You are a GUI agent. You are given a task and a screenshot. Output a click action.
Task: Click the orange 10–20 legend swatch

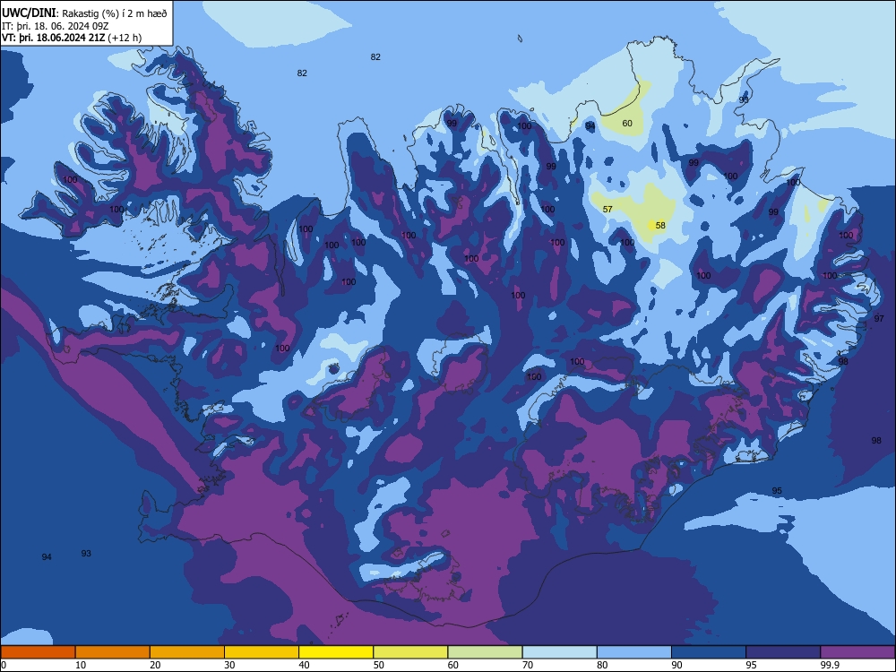[x=113, y=652]
